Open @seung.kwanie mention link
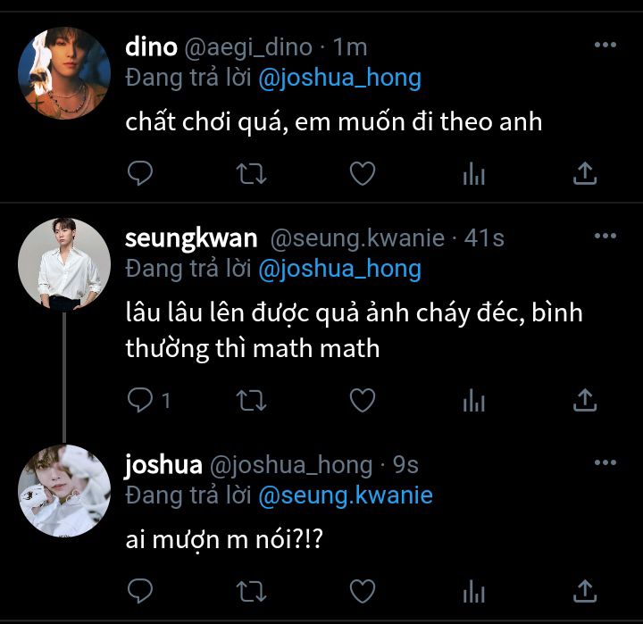The height and width of the screenshot is (624, 643). tap(345, 495)
